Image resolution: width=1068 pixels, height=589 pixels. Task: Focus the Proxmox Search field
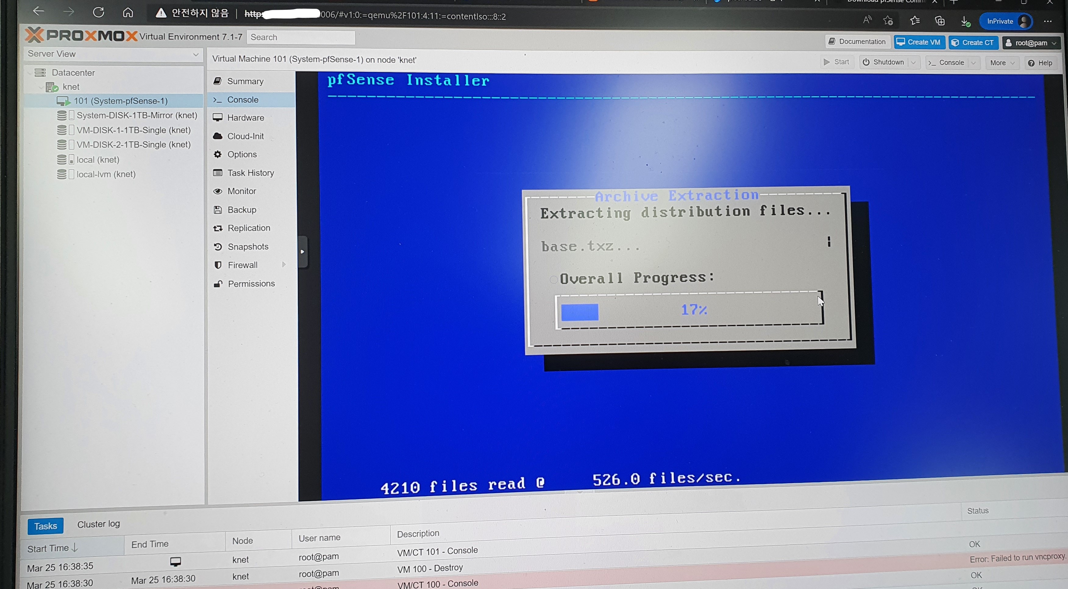pos(301,37)
